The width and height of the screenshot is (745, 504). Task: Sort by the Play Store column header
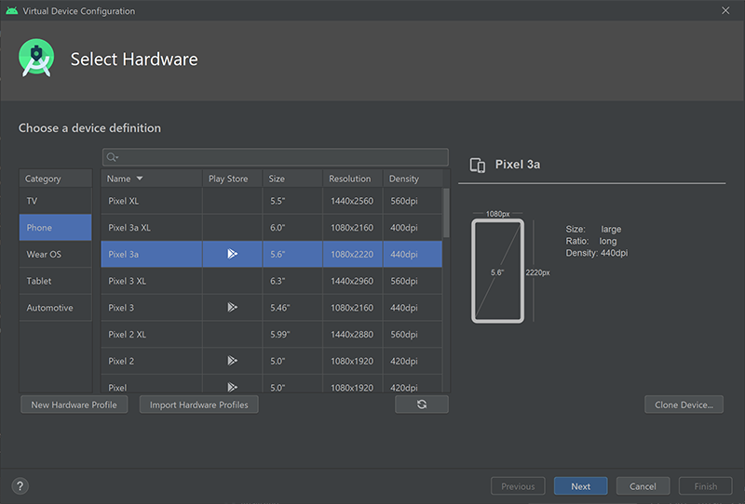point(232,179)
